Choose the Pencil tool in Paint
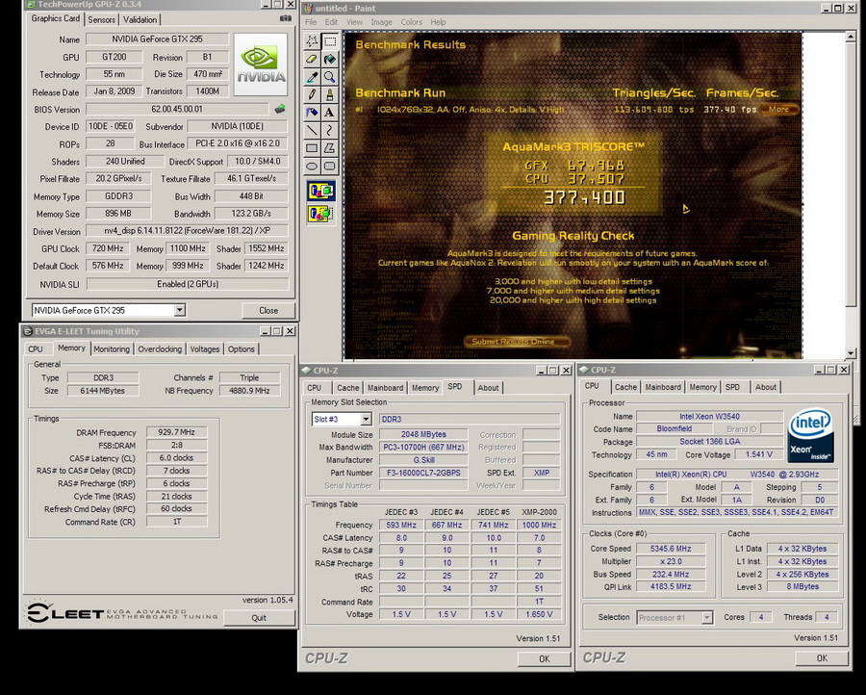The image size is (866, 695). point(312,94)
